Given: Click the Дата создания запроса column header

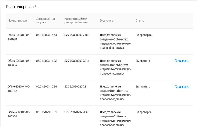Looking at the screenshot, I should coord(46,21).
